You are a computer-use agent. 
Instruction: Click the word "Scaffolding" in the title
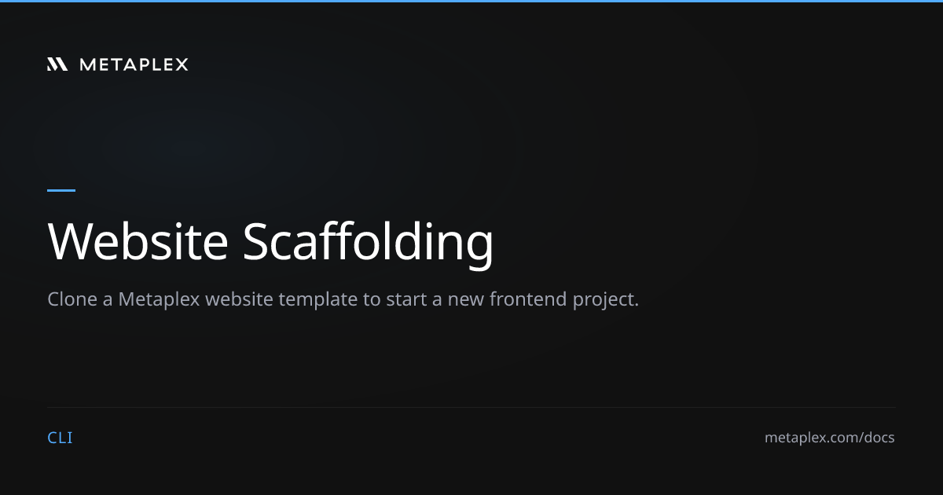pyautogui.click(x=368, y=240)
